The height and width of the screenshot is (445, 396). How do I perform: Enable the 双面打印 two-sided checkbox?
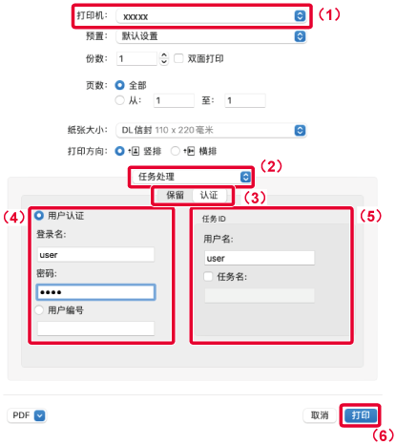click(x=178, y=58)
